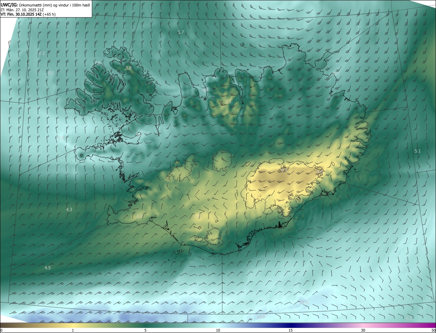The image size is (436, 333).
Task: Click the 10 tick label under the color scale
Action: click(x=218, y=330)
